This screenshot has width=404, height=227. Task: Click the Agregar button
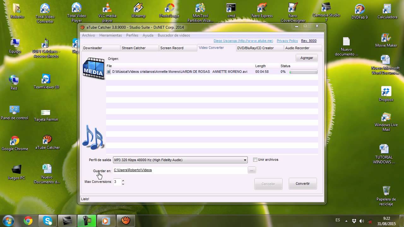pos(307,58)
